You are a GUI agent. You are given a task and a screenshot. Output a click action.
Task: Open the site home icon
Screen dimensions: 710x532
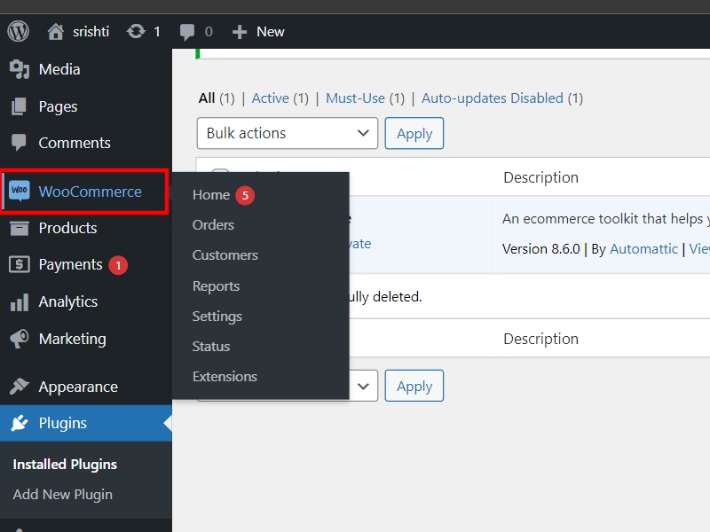point(56,31)
